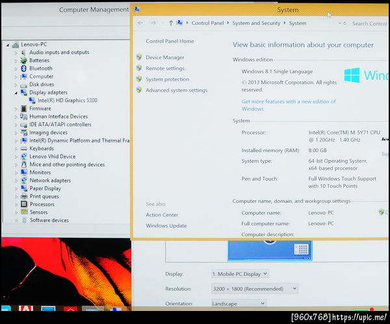Click the Lenovo Vhid Device icon

pyautogui.click(x=24, y=156)
